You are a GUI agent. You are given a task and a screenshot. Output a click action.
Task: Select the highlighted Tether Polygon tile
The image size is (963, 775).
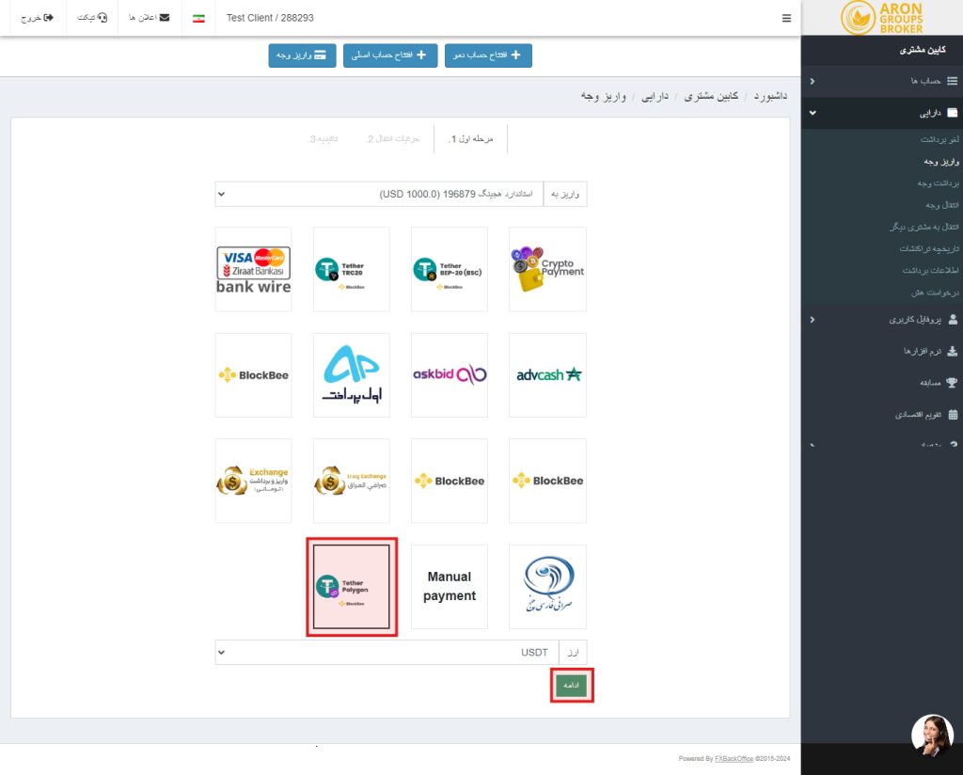pyautogui.click(x=352, y=587)
